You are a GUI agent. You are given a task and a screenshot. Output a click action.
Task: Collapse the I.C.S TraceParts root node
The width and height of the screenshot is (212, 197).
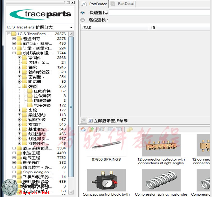pos(9,34)
